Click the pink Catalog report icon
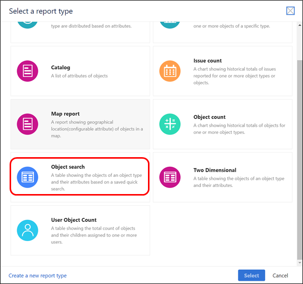The width and height of the screenshot is (303, 284). click(27, 71)
